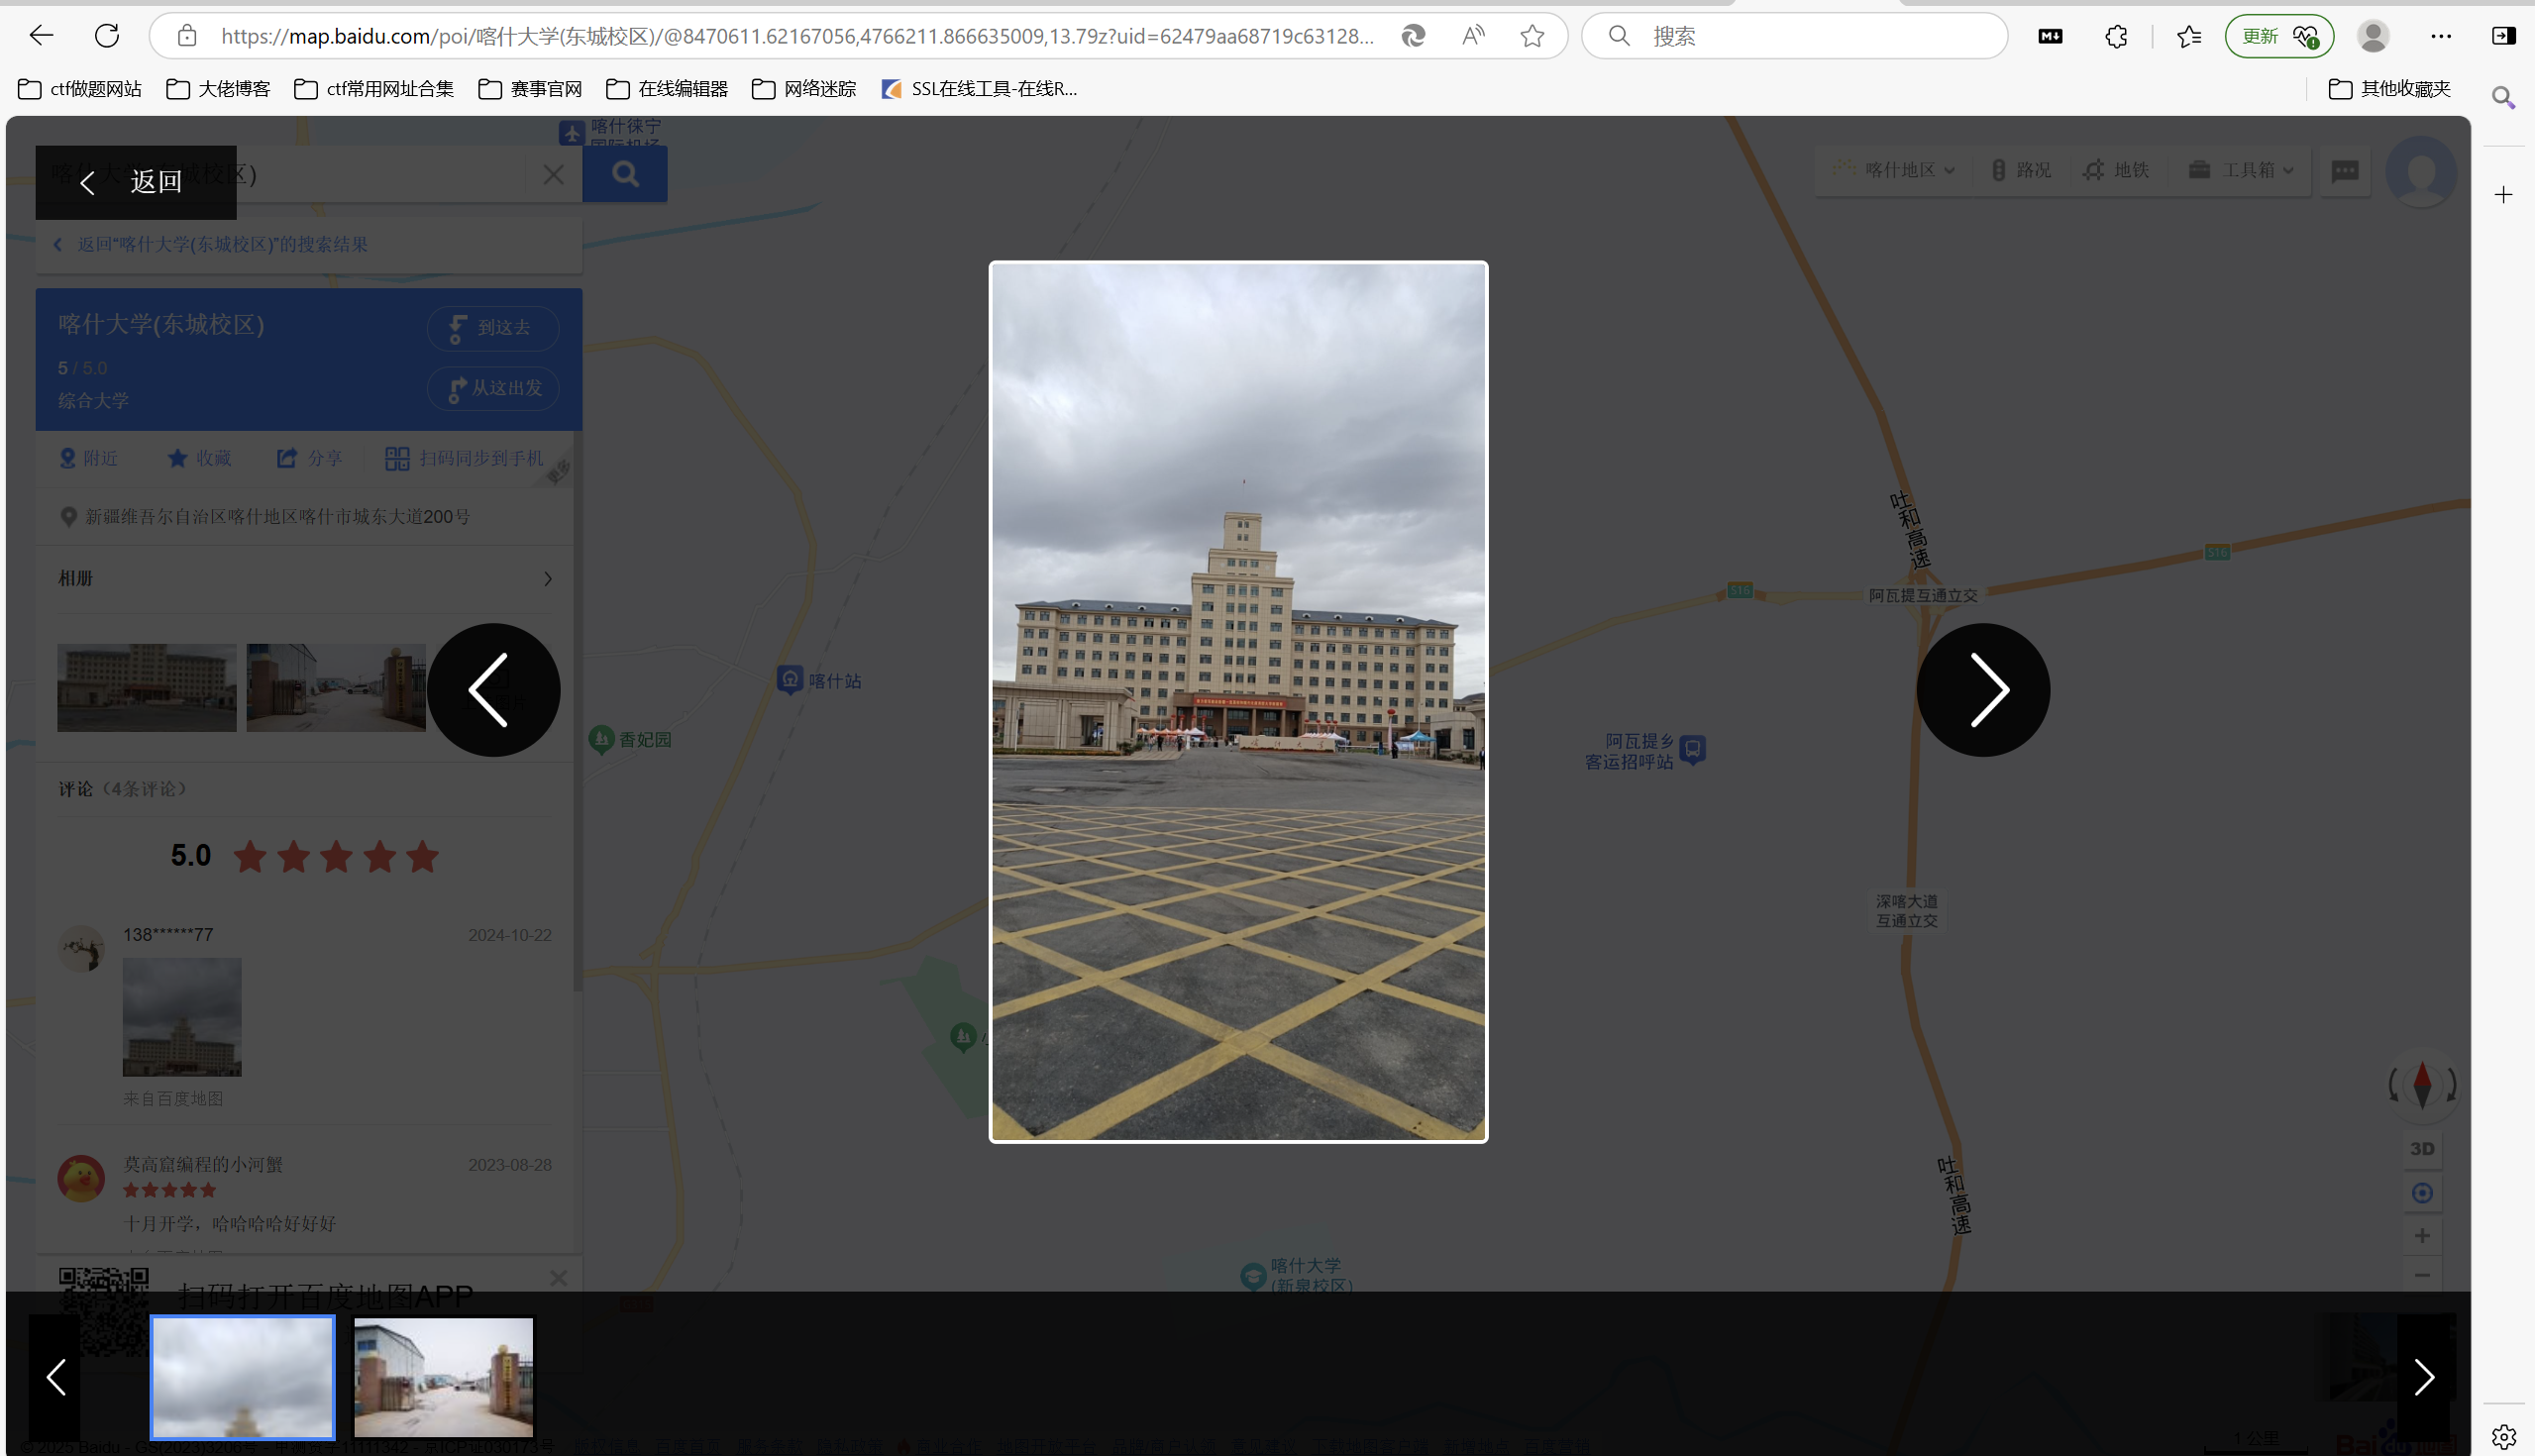Screen dimensions: 2535x1456
Task: Open the sidebar settings gear icon
Action: pos(2503,1437)
